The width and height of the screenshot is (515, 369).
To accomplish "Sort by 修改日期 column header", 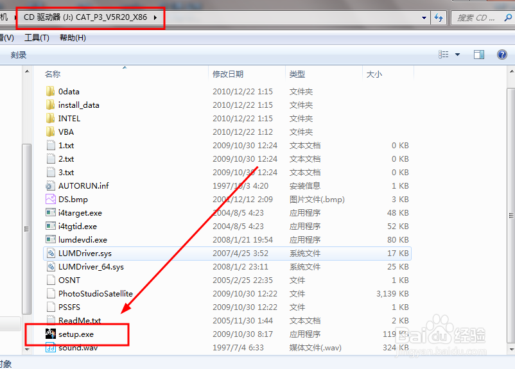I will (228, 74).
